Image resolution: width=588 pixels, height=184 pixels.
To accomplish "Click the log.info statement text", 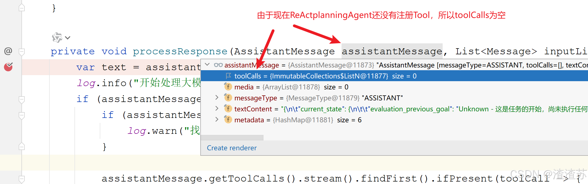I will coord(139,83).
